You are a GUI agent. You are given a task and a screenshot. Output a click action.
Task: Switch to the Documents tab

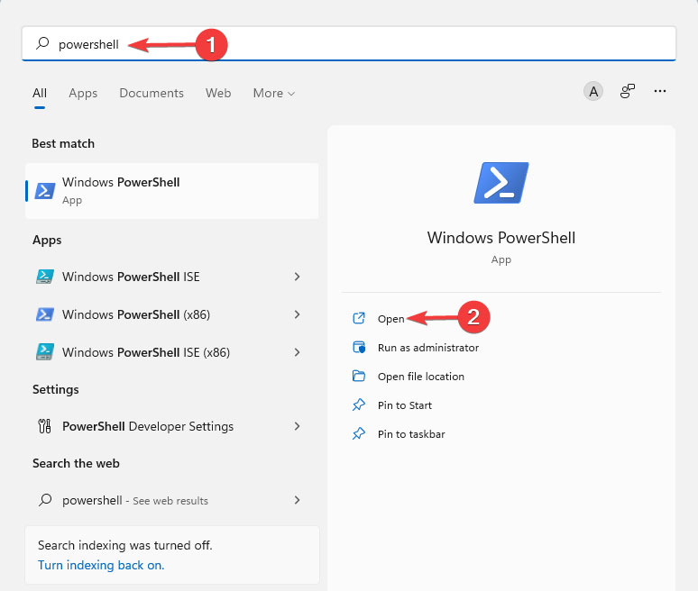(152, 93)
